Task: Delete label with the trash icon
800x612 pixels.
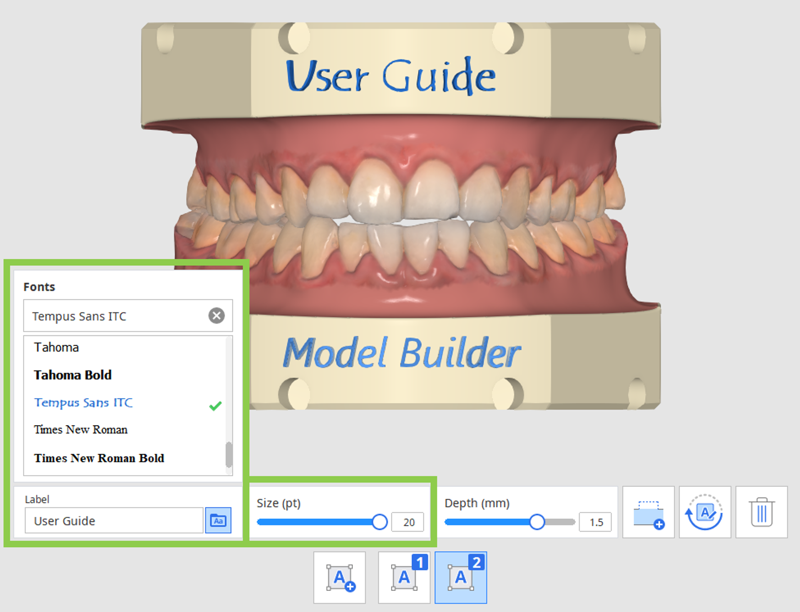Action: [761, 512]
